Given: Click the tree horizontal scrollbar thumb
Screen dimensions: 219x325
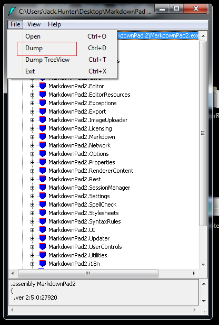Looking at the screenshot, I should (88, 273).
